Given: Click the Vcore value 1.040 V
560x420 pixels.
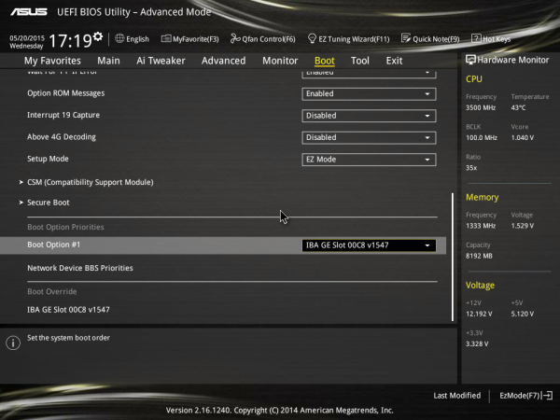Looking at the screenshot, I should (x=522, y=137).
